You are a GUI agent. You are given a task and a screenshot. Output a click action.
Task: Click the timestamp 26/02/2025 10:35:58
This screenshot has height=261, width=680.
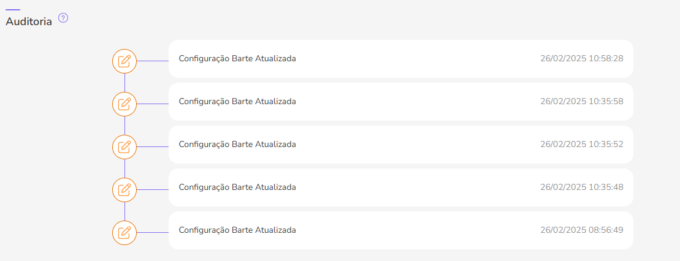tap(581, 102)
